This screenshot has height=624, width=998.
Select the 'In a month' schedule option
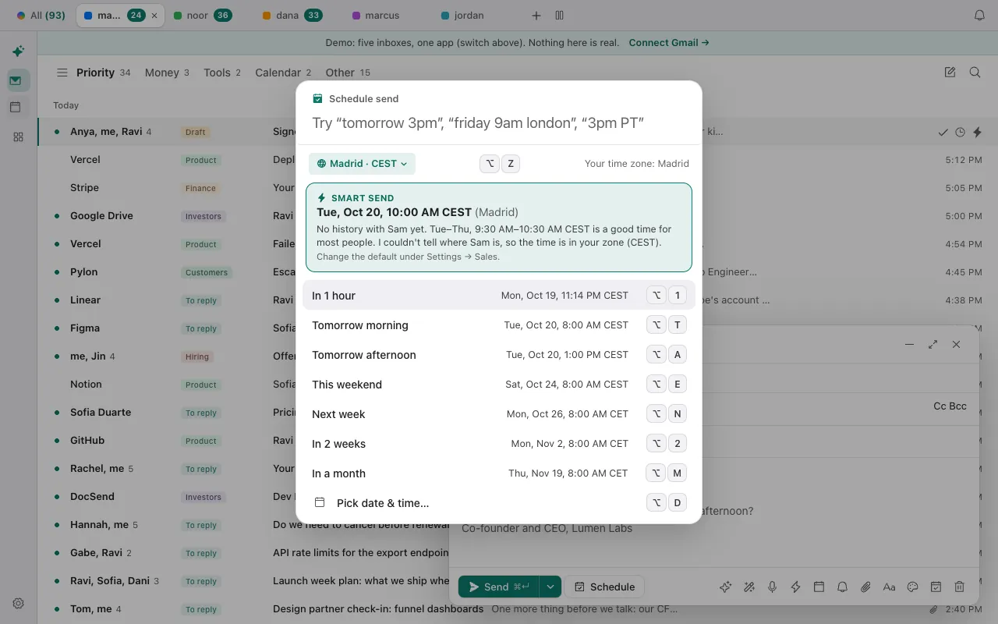(499, 473)
